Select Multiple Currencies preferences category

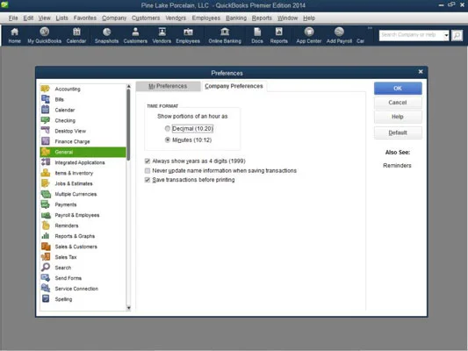[83, 194]
